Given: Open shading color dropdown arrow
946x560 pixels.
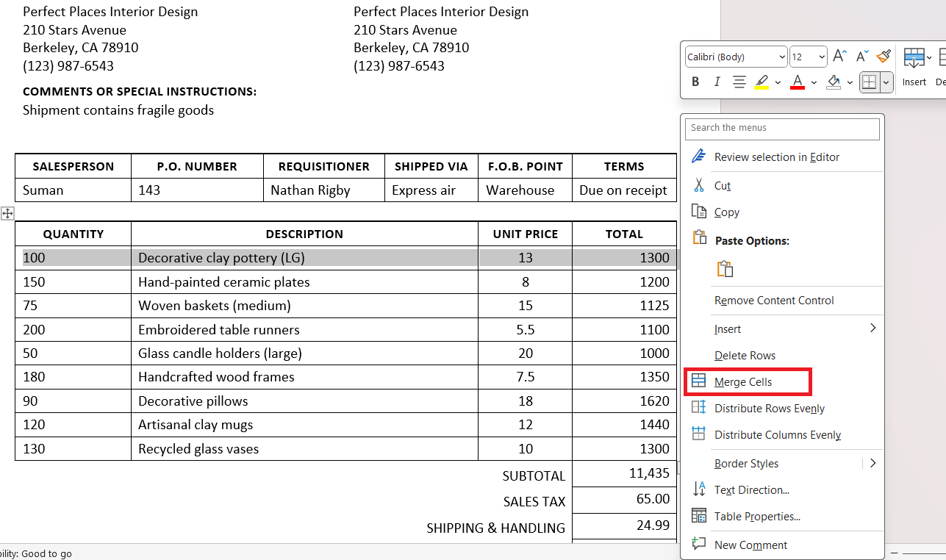Looking at the screenshot, I should tap(850, 82).
